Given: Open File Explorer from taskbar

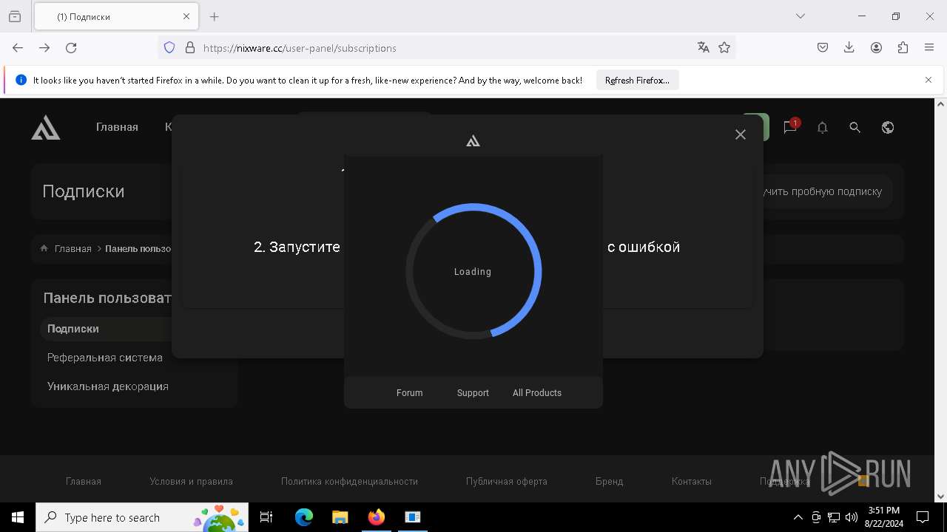Looking at the screenshot, I should pyautogui.click(x=340, y=517).
